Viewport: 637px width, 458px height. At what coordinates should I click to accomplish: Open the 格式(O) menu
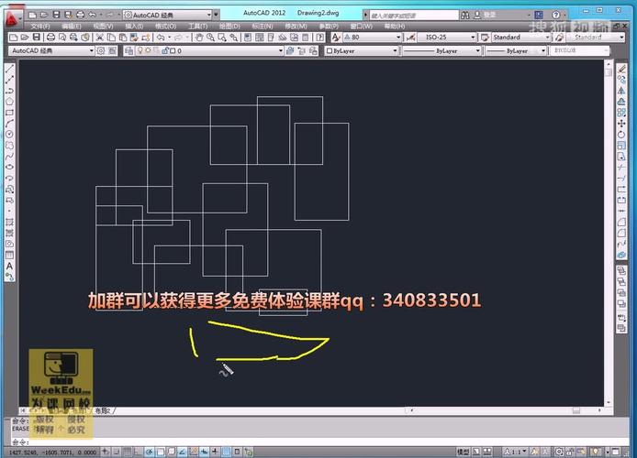click(x=166, y=26)
